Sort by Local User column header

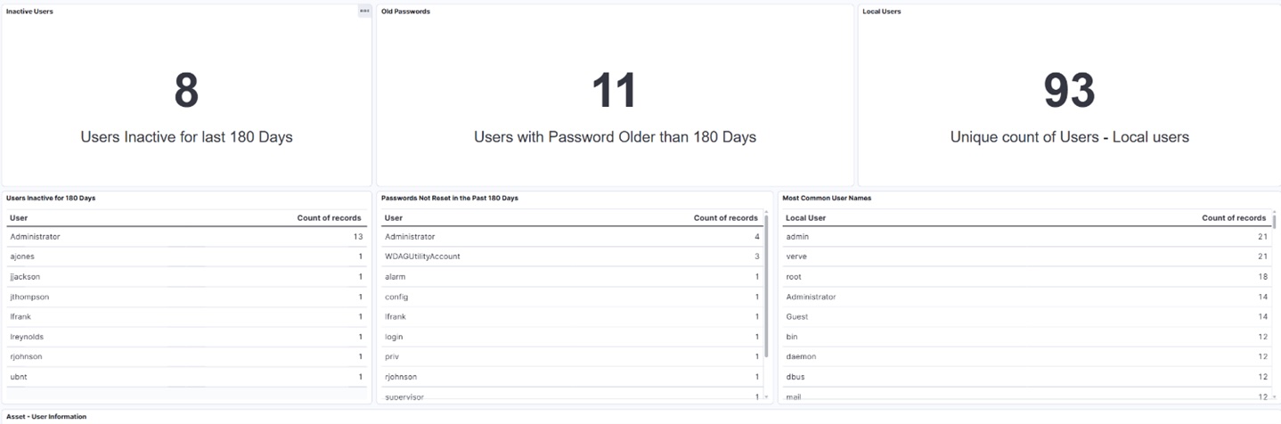[x=805, y=217]
